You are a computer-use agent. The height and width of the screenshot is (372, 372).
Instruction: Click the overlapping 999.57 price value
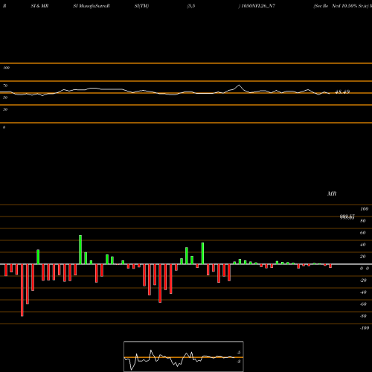click(347, 217)
